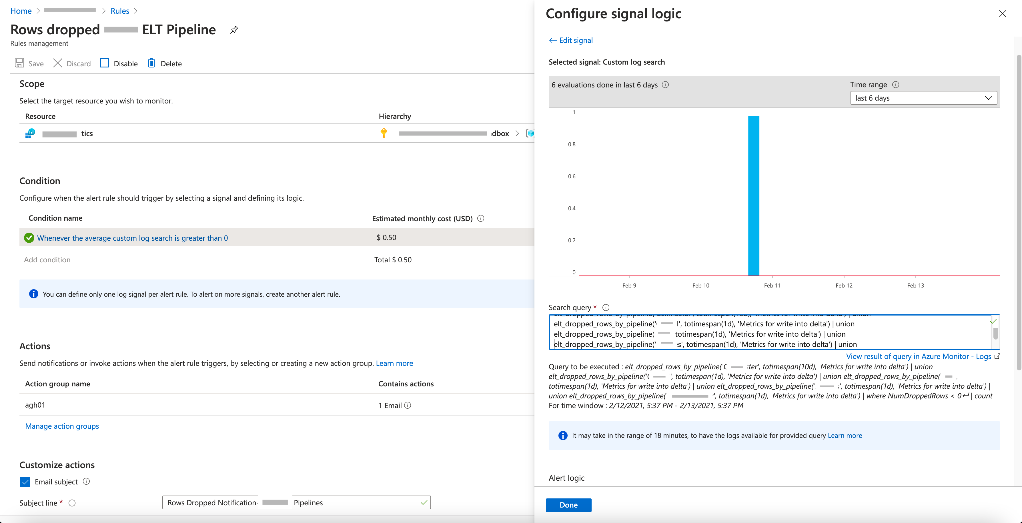Open Manage action groups link
The width and height of the screenshot is (1022, 523).
point(62,426)
